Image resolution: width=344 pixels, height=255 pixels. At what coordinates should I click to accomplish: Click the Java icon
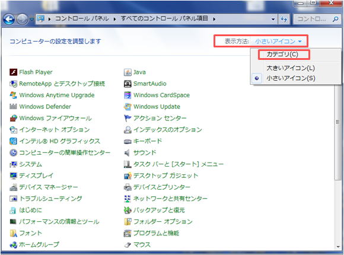128,72
